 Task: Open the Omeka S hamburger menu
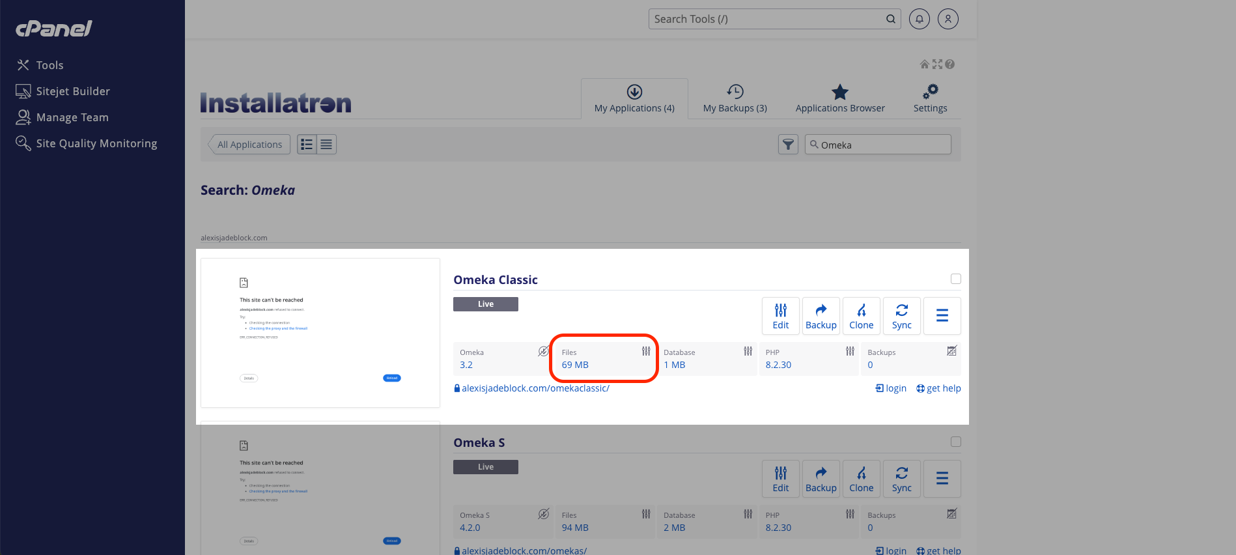tap(942, 479)
